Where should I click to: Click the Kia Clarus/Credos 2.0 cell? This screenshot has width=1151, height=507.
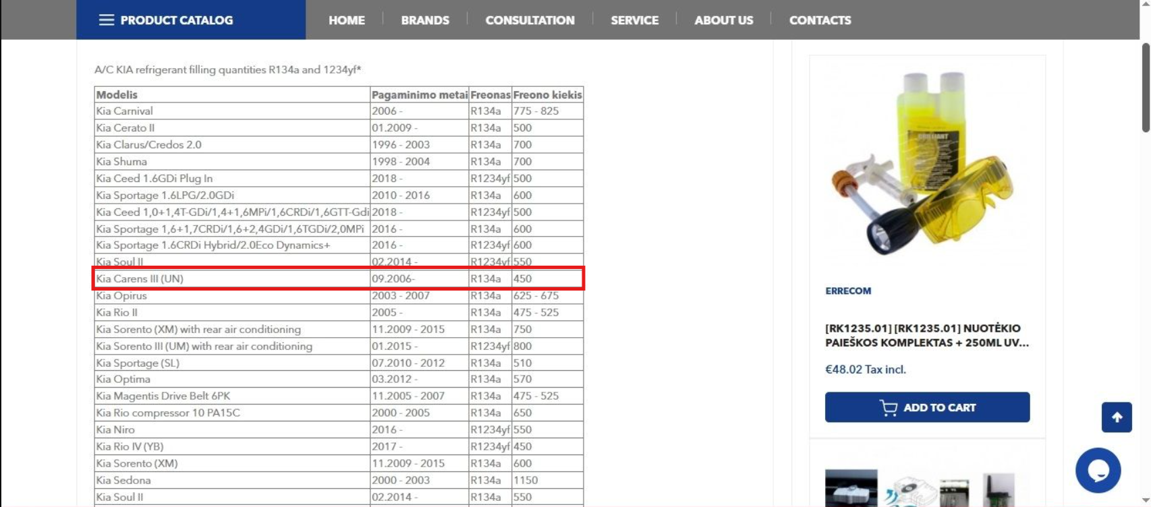(232, 145)
